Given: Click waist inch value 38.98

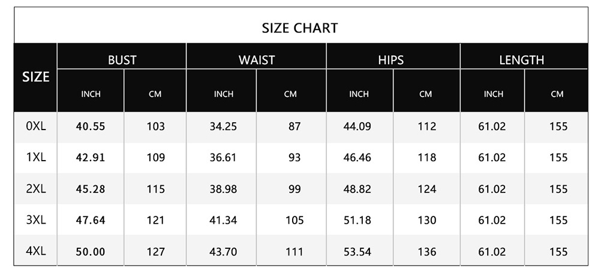Looking at the screenshot, I should (223, 189).
